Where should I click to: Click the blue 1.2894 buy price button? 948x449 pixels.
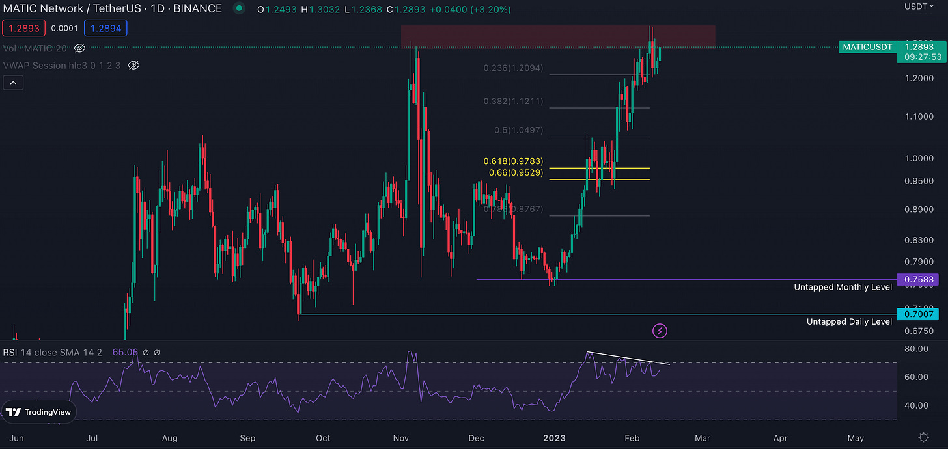click(105, 28)
